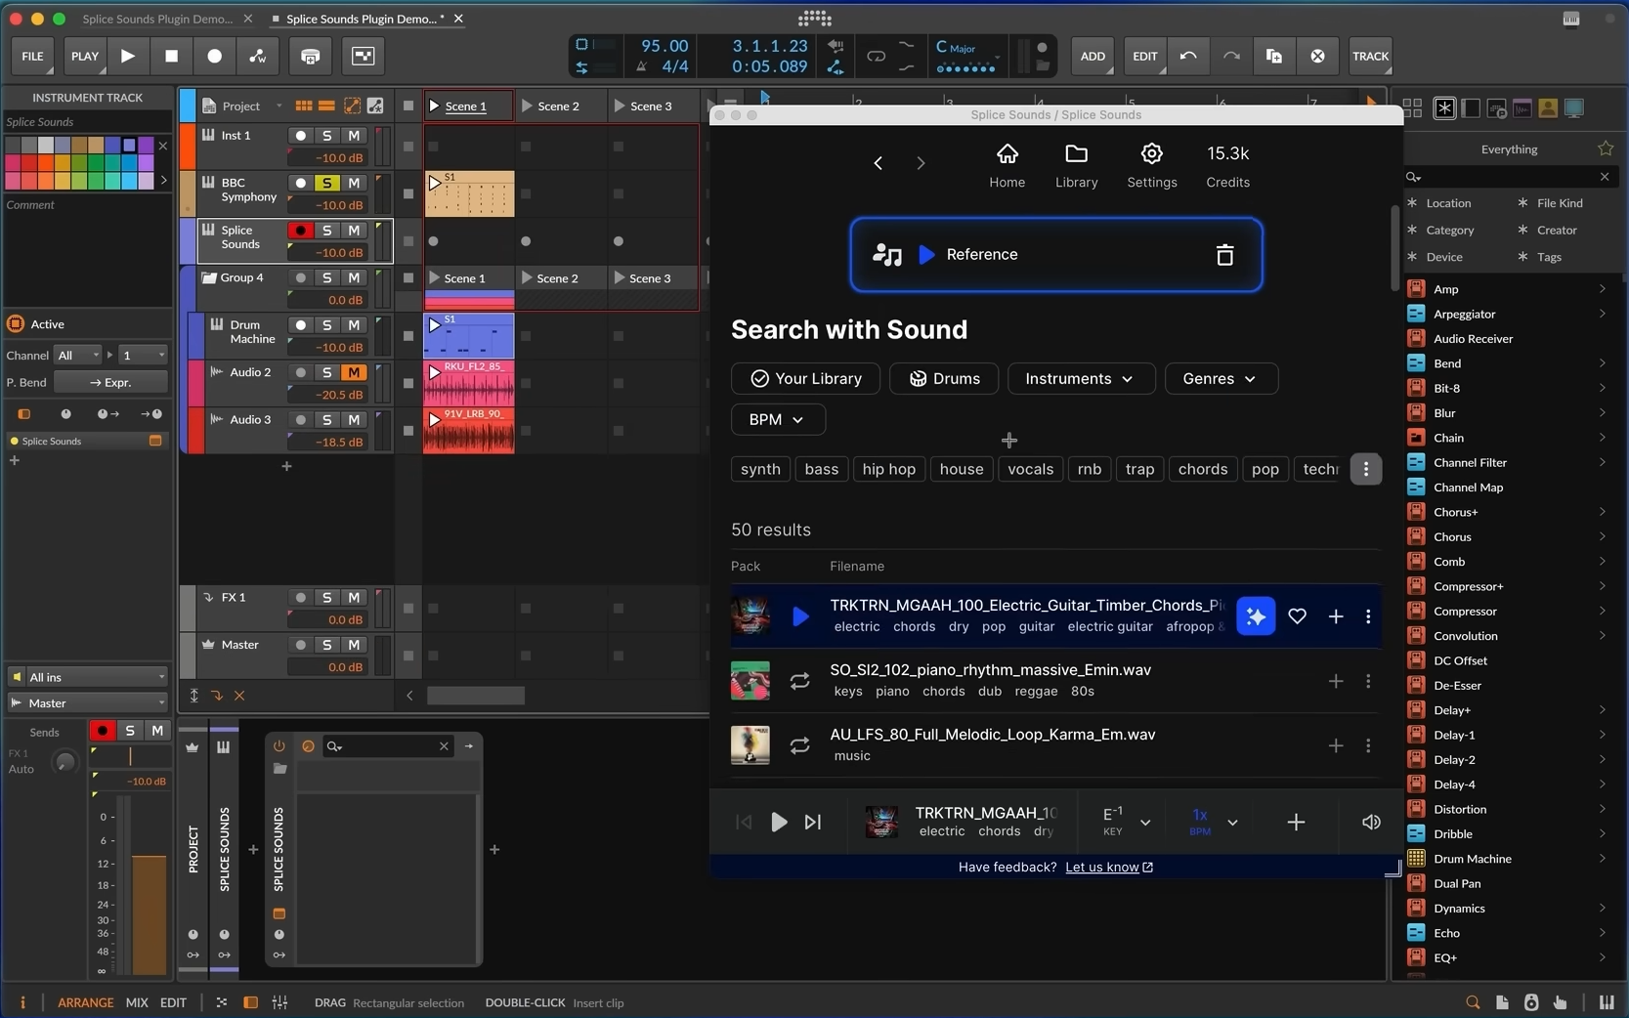Open the BPM filter dropdown
Image resolution: width=1629 pixels, height=1018 pixels.
[x=778, y=420]
